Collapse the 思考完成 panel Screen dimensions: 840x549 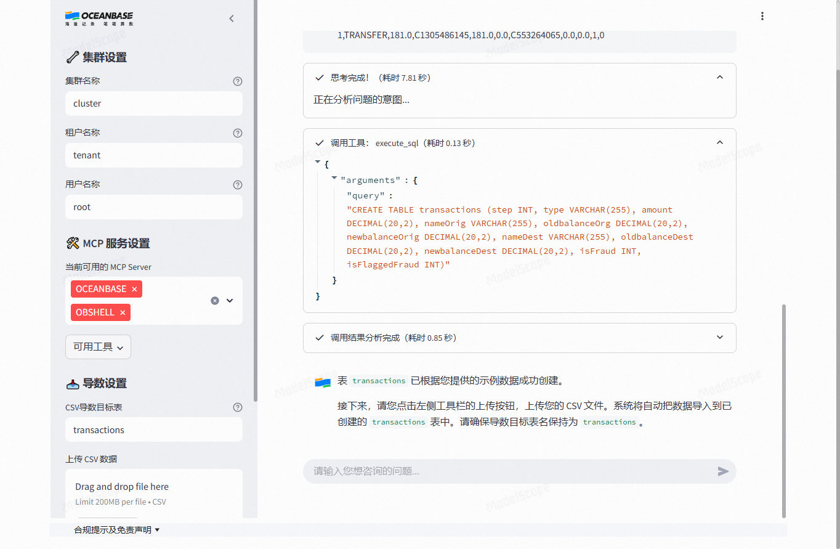point(720,78)
